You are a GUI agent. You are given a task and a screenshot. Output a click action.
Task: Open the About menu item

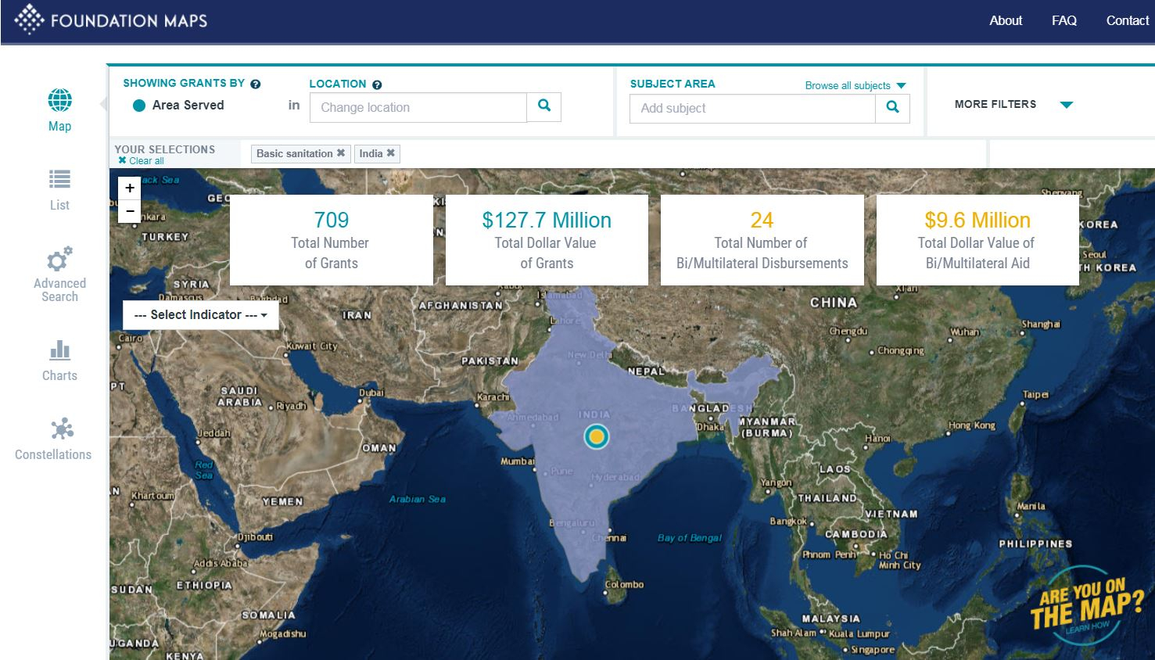pyautogui.click(x=1006, y=20)
